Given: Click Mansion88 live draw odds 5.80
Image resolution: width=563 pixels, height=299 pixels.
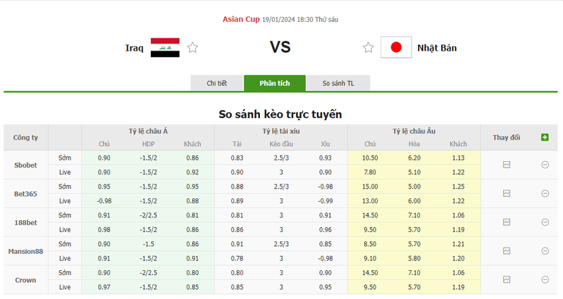Looking at the screenshot, I should [x=414, y=258].
